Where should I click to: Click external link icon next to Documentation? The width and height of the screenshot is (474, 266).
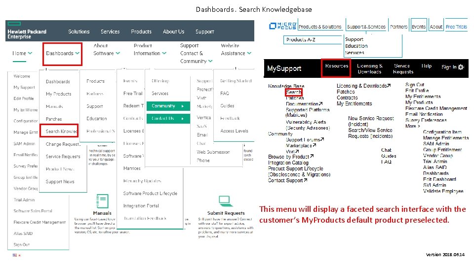coord(321,104)
